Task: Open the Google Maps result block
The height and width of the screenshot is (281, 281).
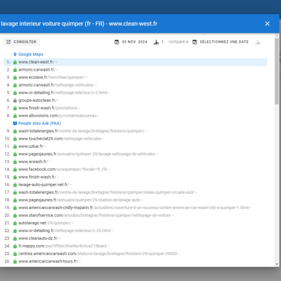Action: point(31,55)
